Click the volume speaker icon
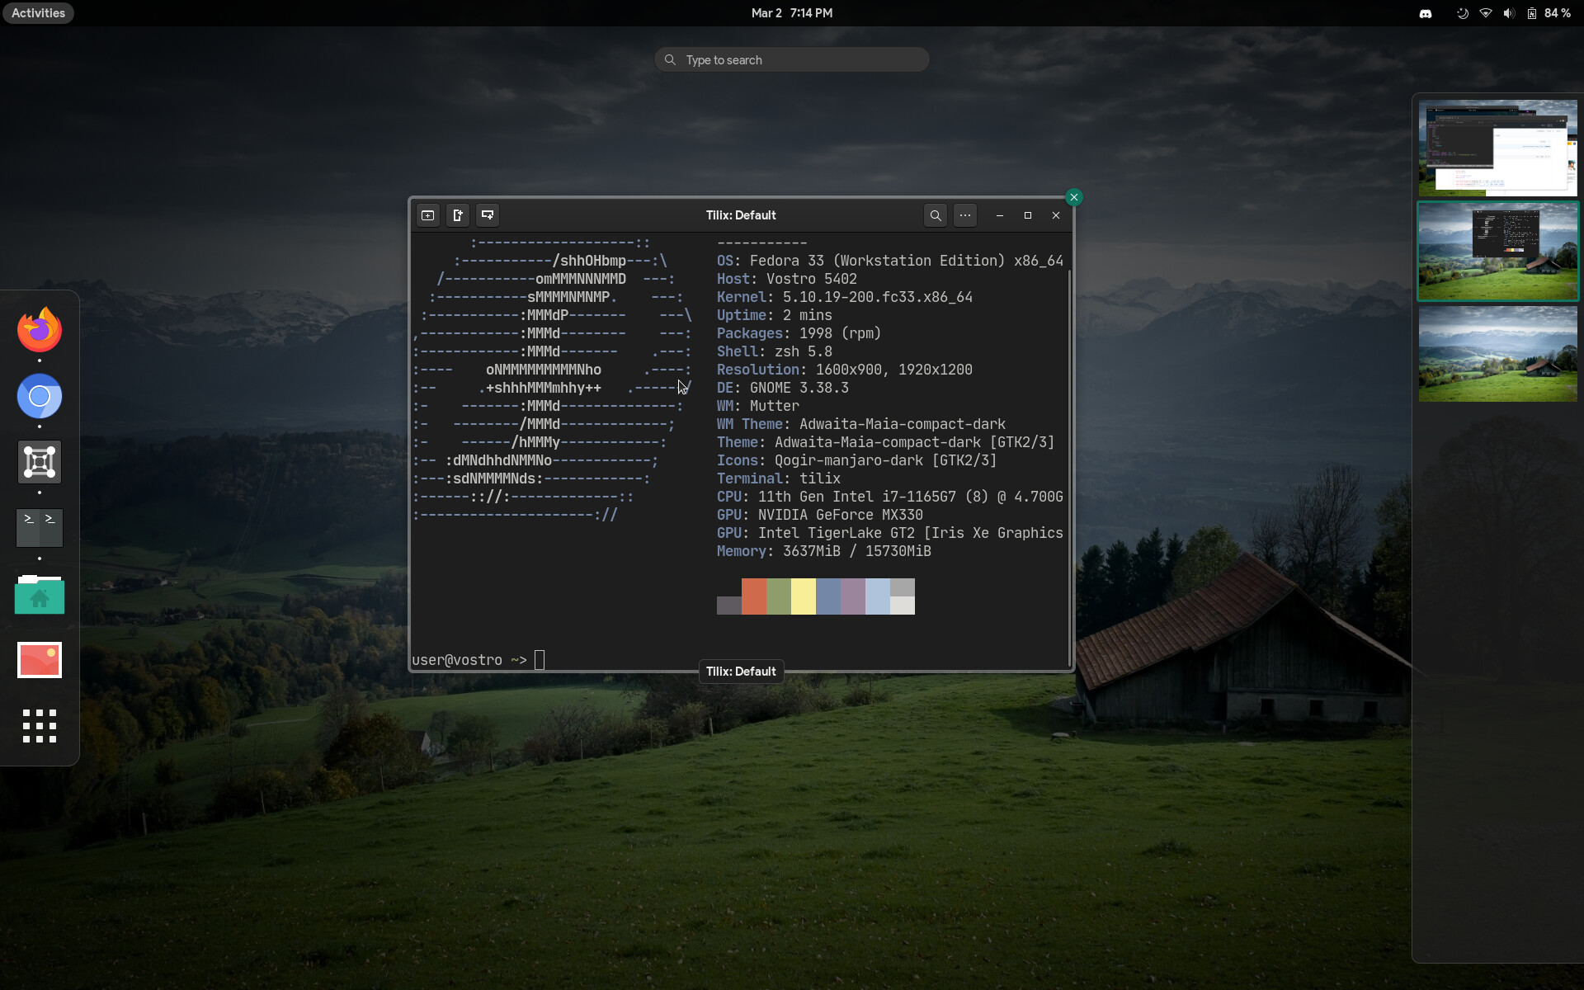Screen dimensions: 1584x990 pos(1509,13)
